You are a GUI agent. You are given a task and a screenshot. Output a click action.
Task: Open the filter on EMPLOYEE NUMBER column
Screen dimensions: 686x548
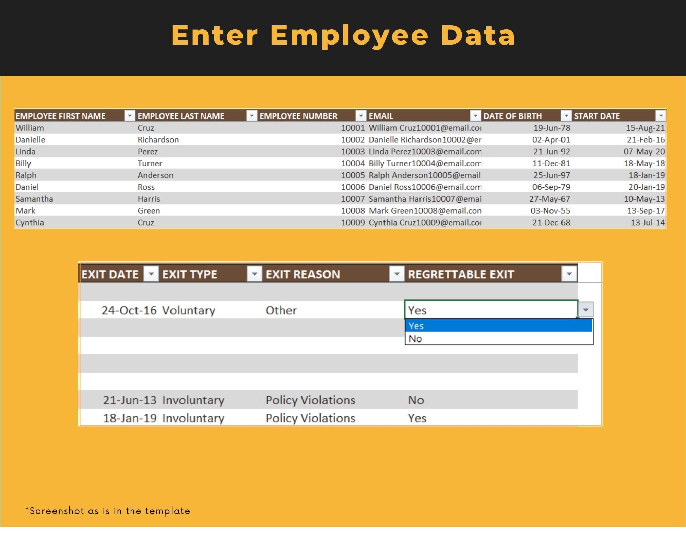[x=361, y=116]
